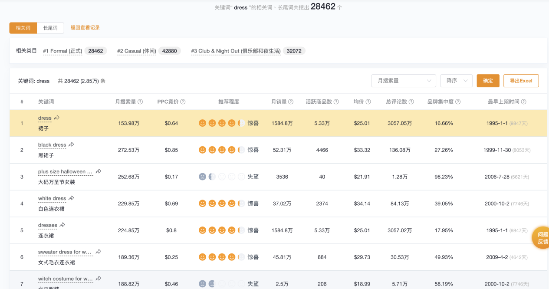Open 返回查看记录 link
The height and width of the screenshot is (289, 549).
(85, 28)
